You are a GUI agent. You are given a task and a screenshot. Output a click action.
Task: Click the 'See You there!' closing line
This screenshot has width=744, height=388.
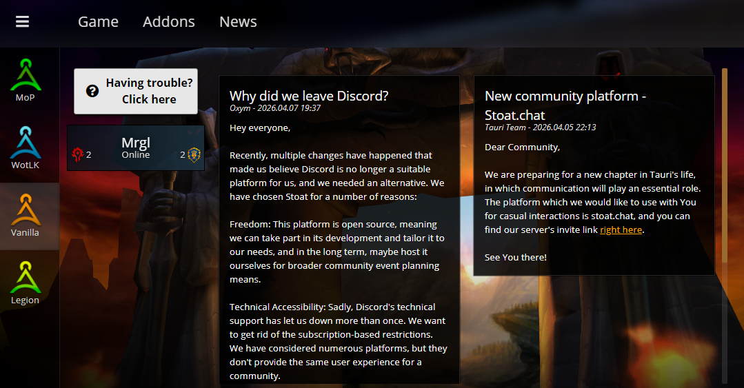[x=516, y=258]
